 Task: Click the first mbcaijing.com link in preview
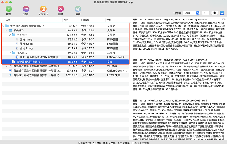pos(173,19)
